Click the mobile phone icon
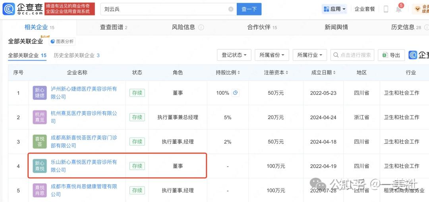 pyautogui.click(x=386, y=9)
